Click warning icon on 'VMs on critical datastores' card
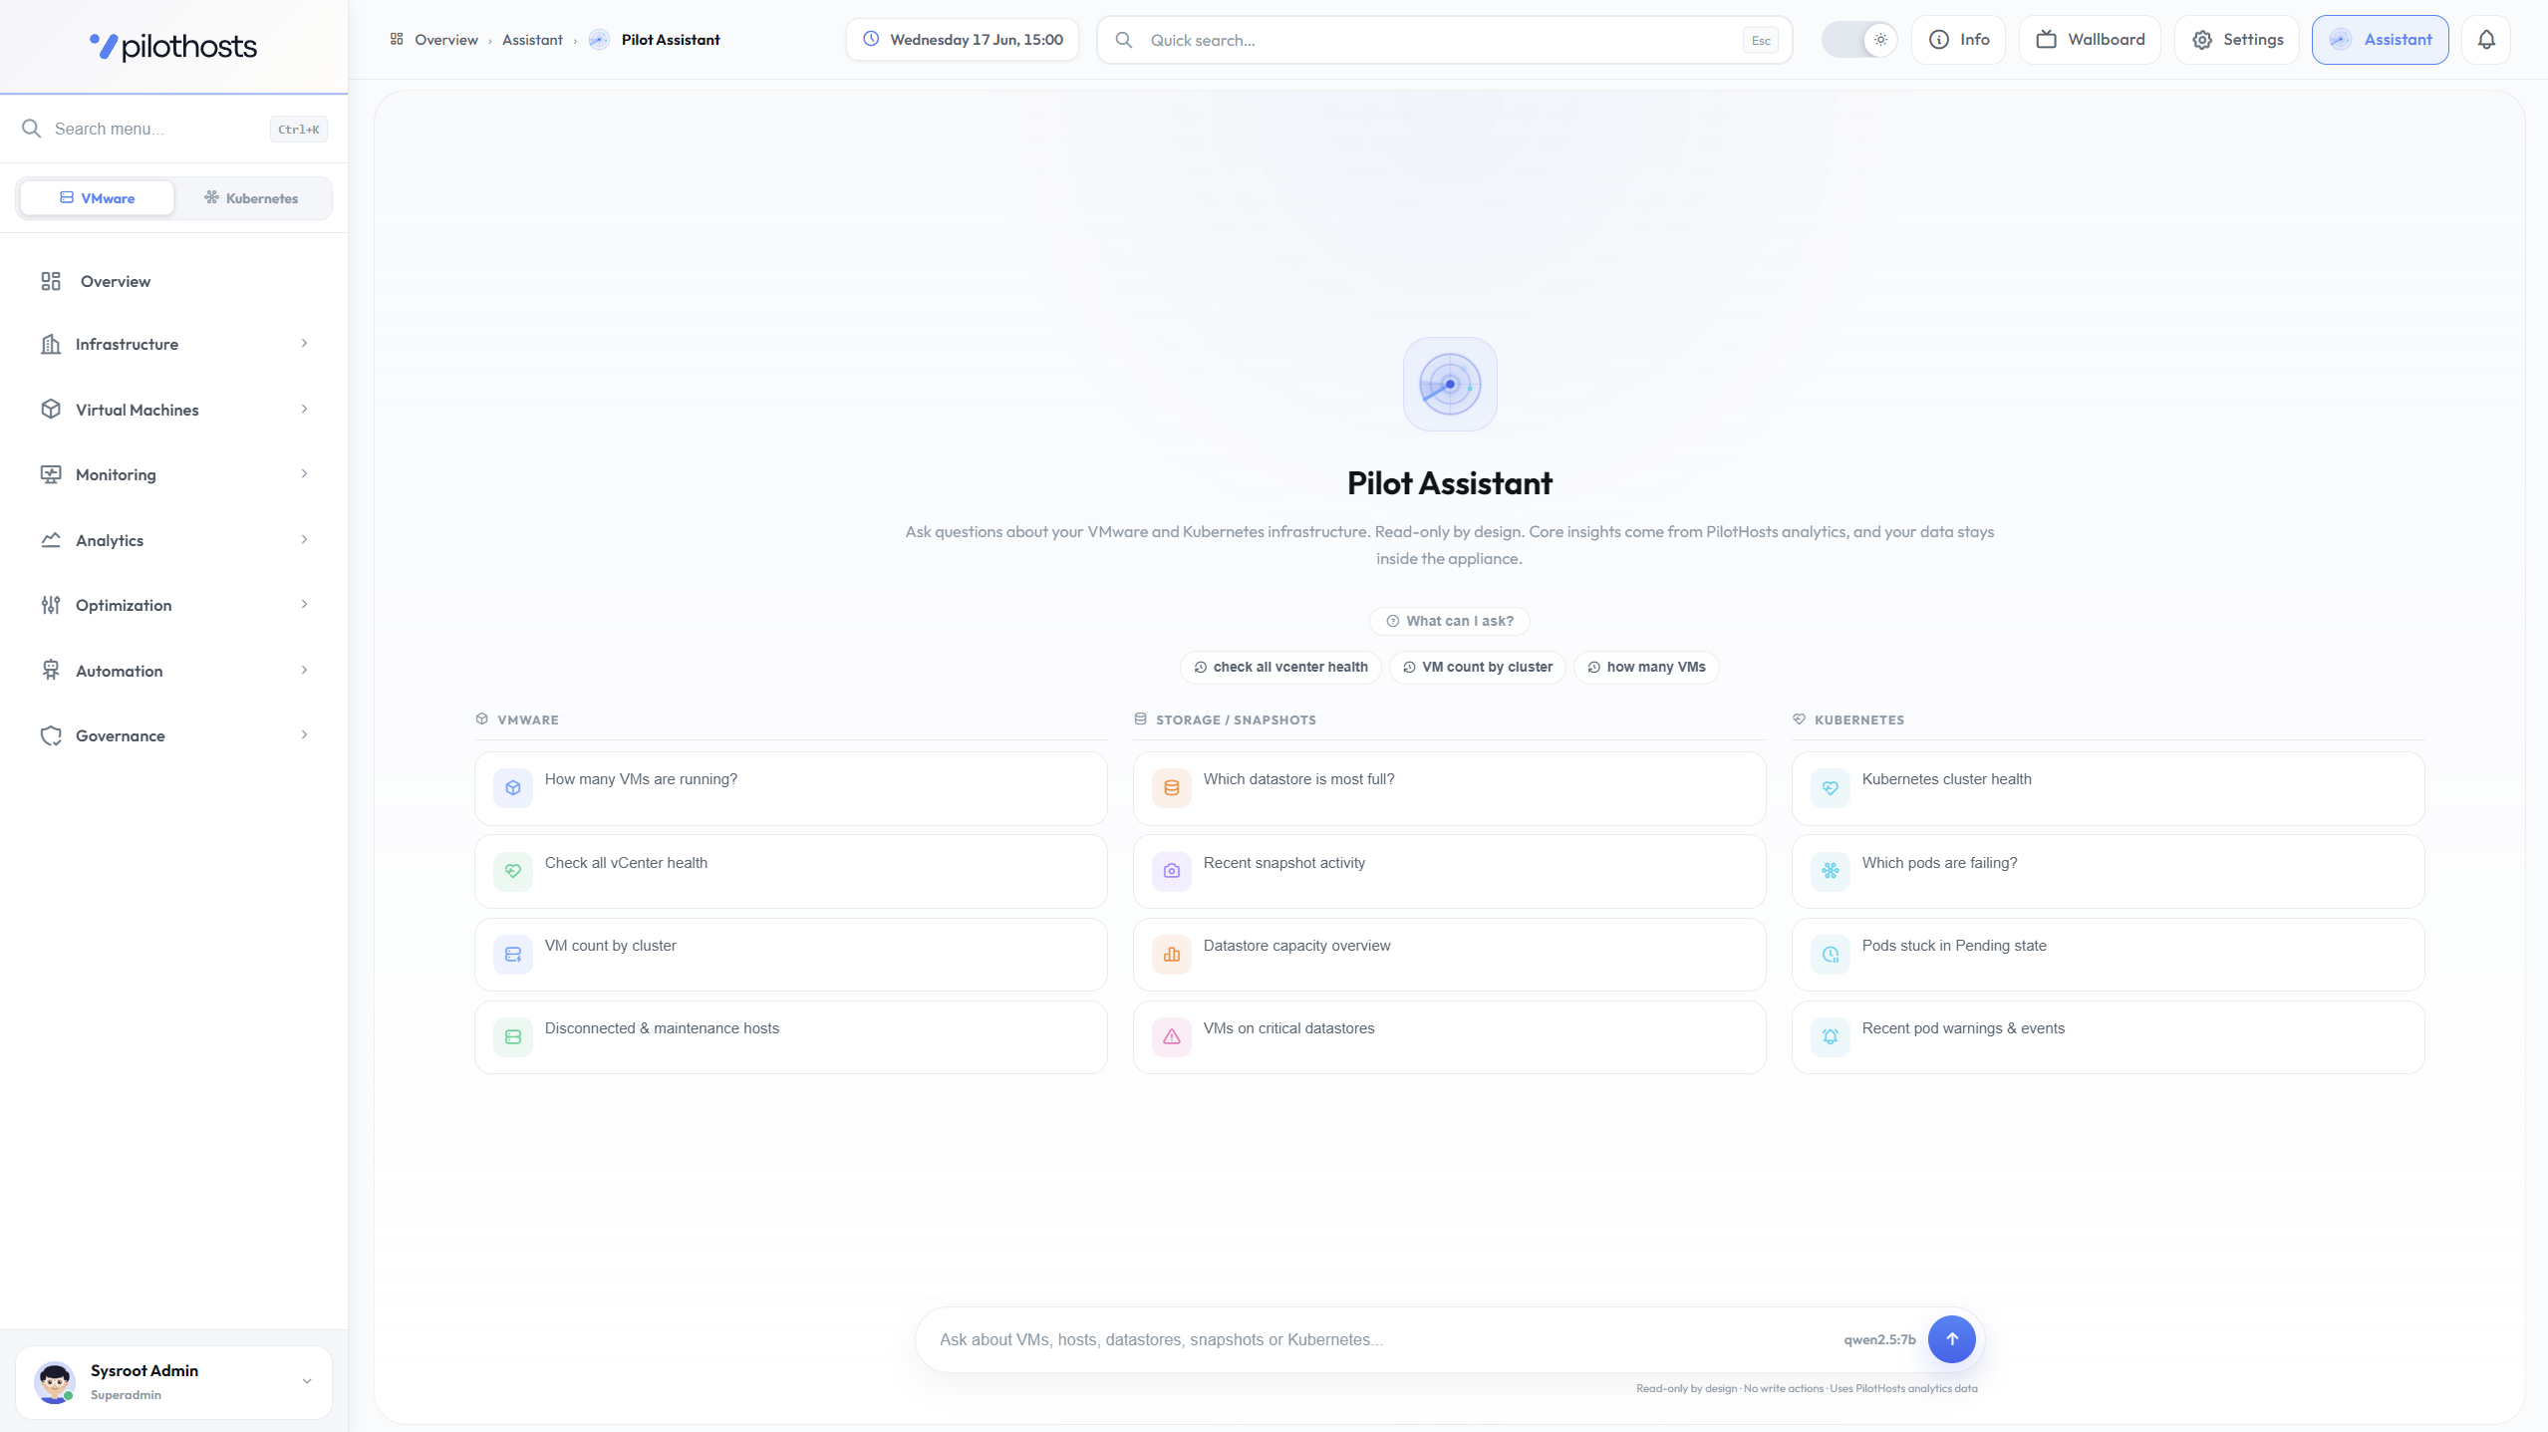 coord(1172,1037)
